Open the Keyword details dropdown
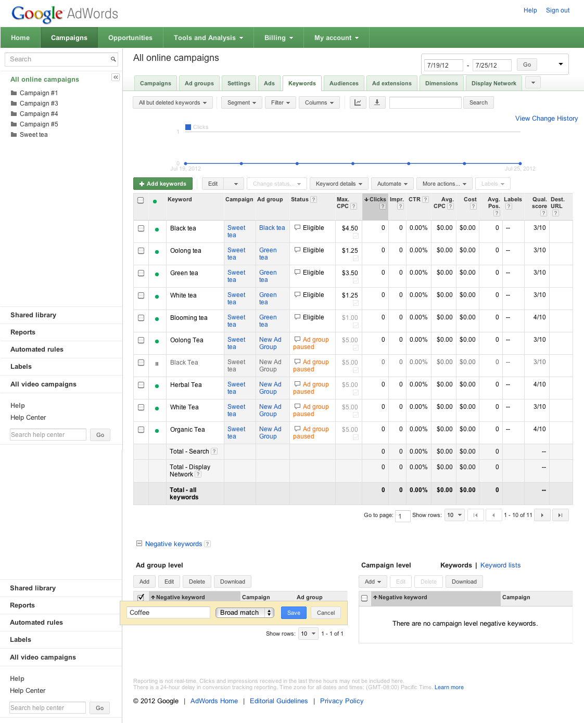 339,184
